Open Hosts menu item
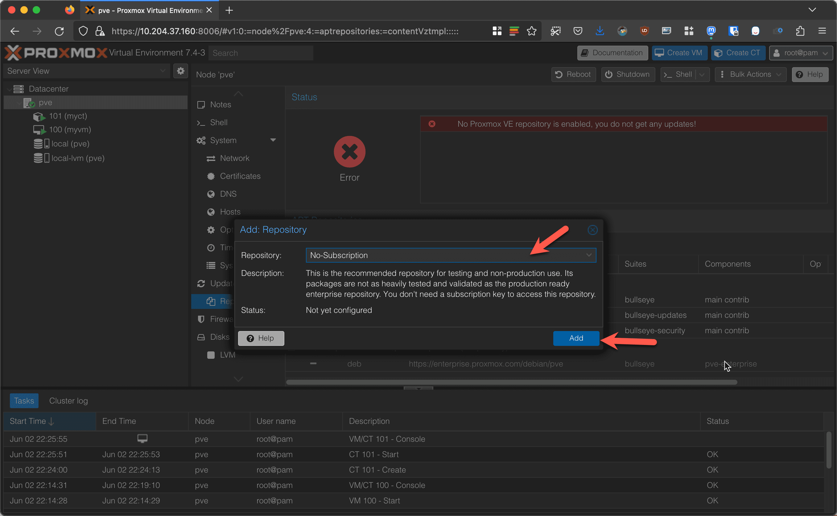837x516 pixels. coord(230,211)
